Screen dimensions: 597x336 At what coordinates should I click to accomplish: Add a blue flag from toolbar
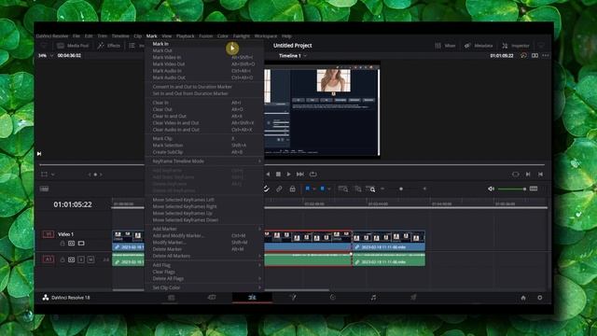(308, 189)
